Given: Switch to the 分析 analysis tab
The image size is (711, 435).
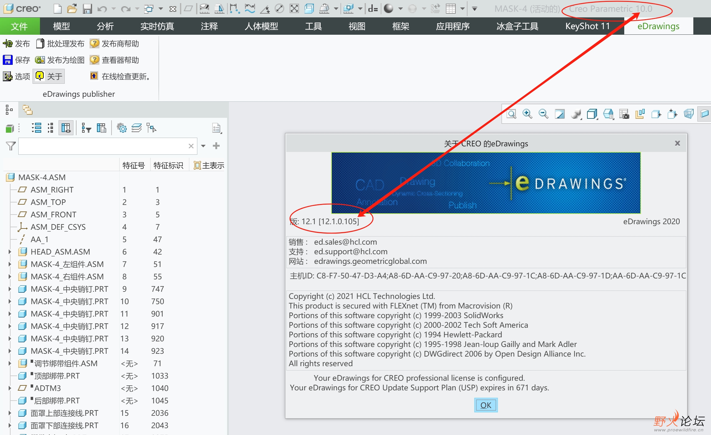Looking at the screenshot, I should pos(105,26).
